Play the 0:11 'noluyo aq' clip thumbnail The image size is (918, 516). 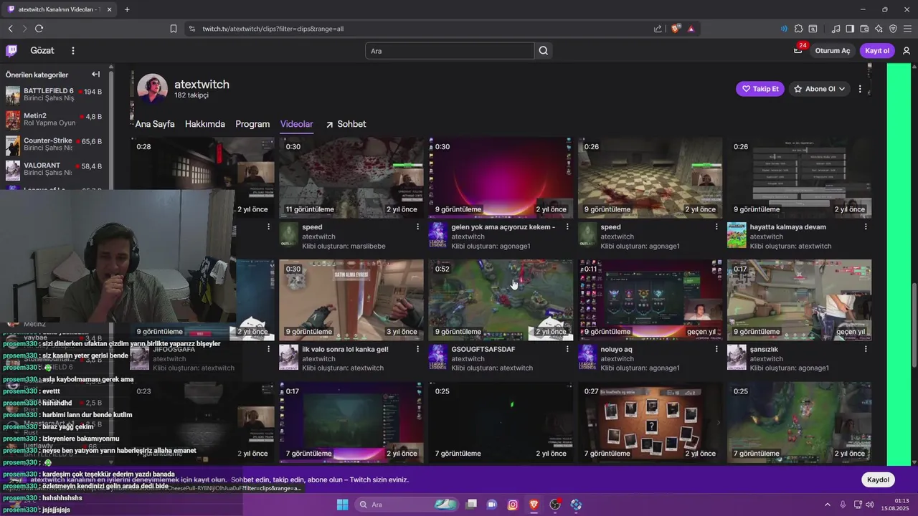[x=650, y=300]
